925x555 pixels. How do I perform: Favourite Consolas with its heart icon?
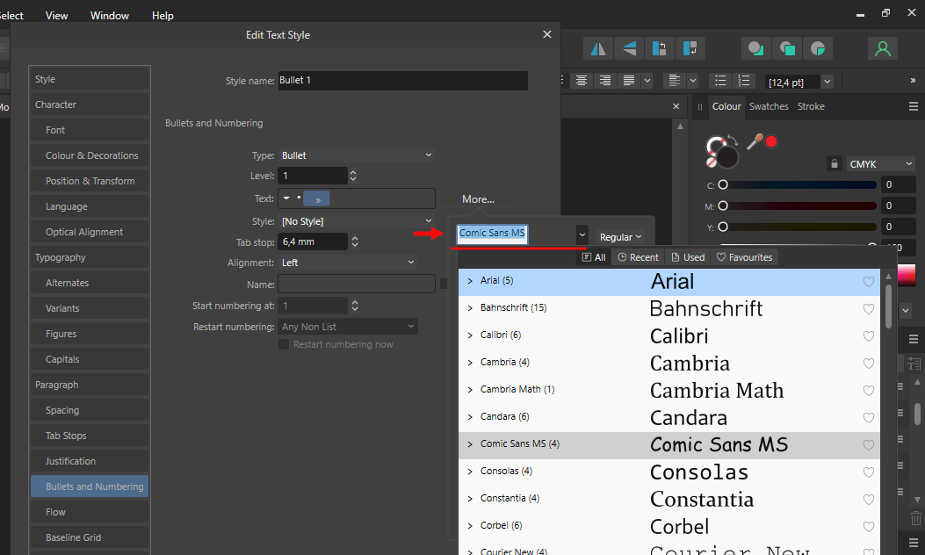869,472
